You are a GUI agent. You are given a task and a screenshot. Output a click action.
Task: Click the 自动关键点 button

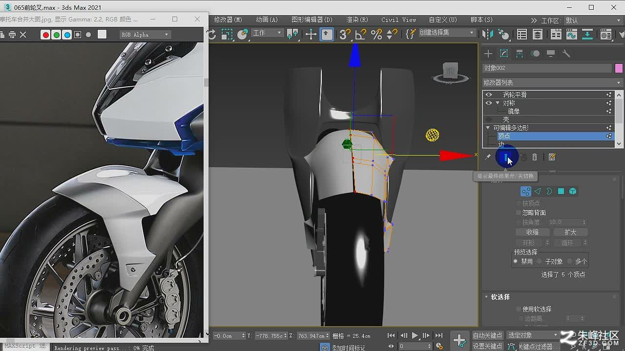[x=487, y=335]
